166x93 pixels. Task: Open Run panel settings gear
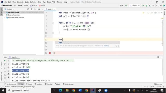(158, 57)
